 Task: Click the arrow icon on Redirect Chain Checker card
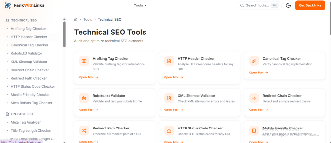click(254, 98)
